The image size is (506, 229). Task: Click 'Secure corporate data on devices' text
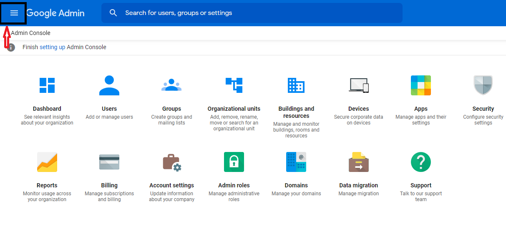click(359, 120)
